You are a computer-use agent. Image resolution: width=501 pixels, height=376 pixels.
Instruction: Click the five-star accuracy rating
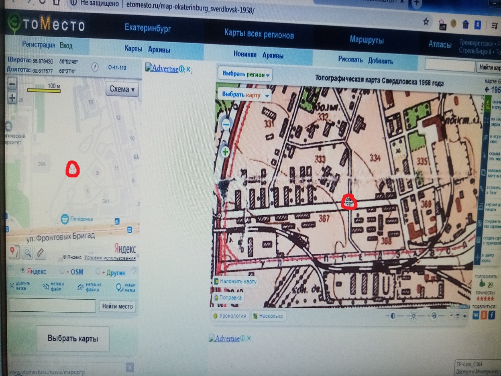(485, 299)
